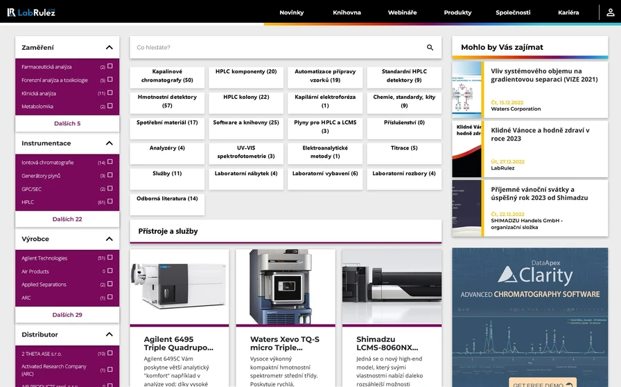Open Laboratorní nábytek (4)
Viewport: 621px width, 387px height.
(246, 179)
